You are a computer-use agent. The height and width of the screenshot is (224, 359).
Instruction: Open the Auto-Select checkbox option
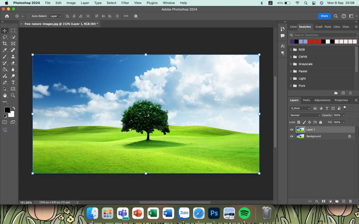(x=29, y=16)
